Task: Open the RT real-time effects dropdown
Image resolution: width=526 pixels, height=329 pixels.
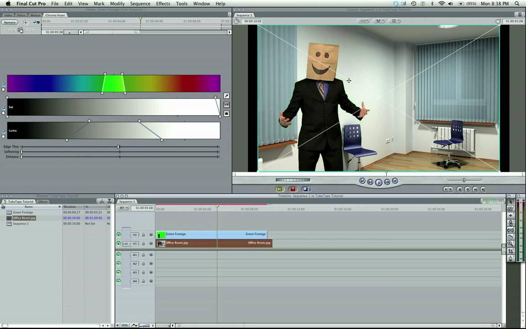Action: coord(122,208)
